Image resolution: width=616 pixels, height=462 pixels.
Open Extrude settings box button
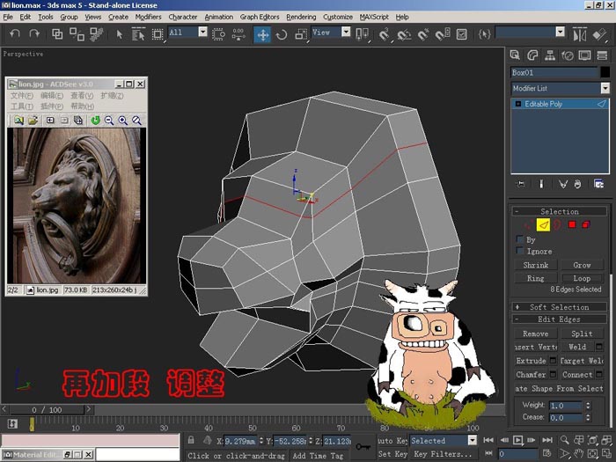click(553, 360)
